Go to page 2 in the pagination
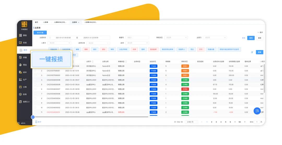This screenshot has height=145, width=282. pyautogui.click(x=211, y=122)
